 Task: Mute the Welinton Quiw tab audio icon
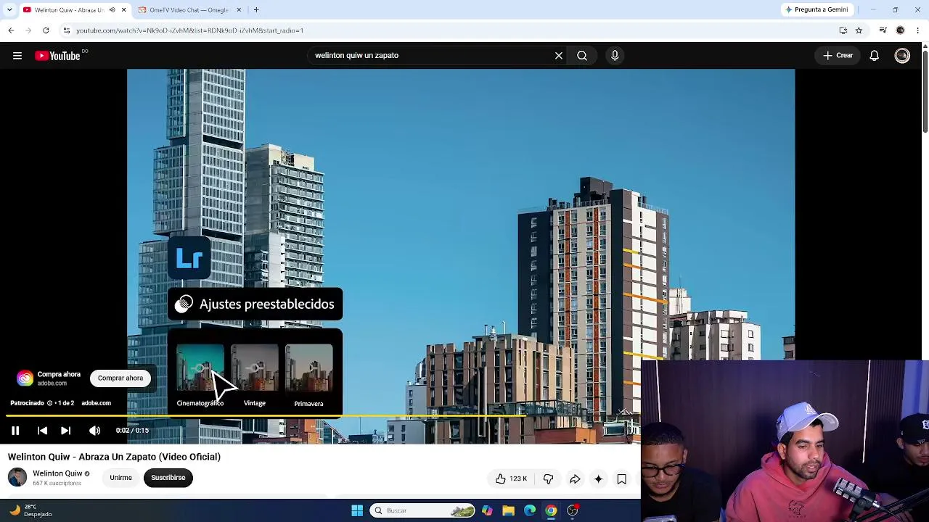coord(112,10)
